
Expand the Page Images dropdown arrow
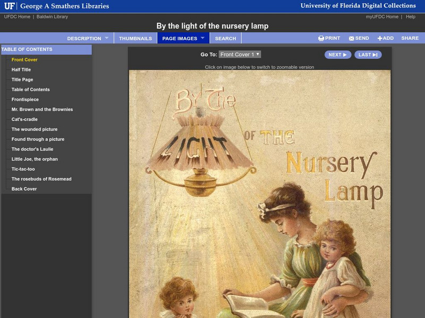[x=202, y=38]
